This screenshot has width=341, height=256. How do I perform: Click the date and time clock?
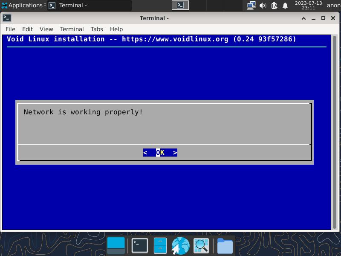[308, 6]
